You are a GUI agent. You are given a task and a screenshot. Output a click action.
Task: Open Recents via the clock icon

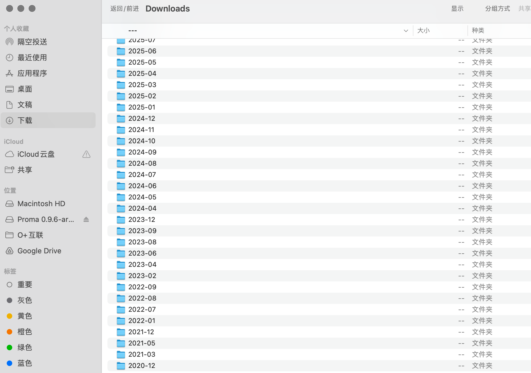click(x=10, y=58)
